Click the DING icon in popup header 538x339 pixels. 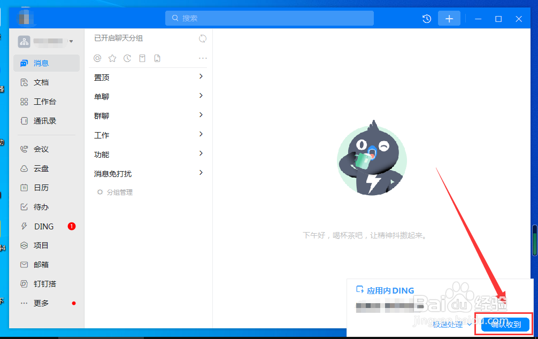pyautogui.click(x=359, y=290)
